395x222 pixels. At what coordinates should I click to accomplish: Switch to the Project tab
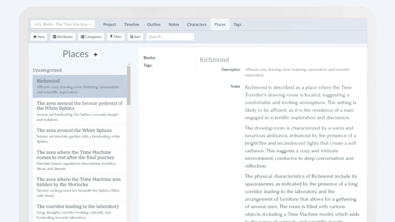[x=110, y=24]
